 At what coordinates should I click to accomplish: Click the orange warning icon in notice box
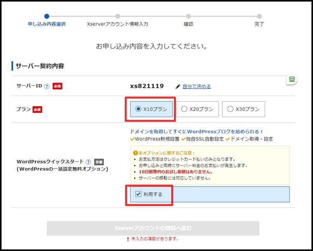(135, 153)
